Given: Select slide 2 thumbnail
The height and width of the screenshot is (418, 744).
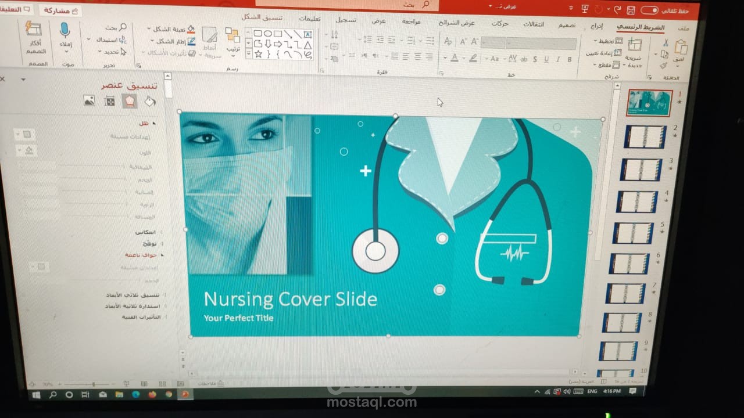Looking at the screenshot, I should tap(645, 137).
